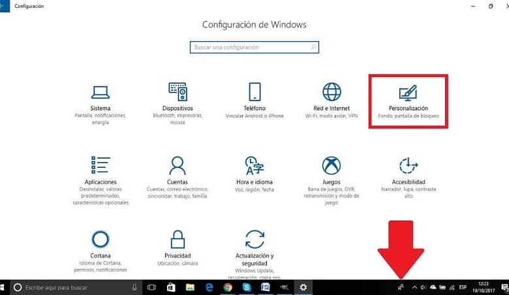Launch Google Chrome from the taskbar
509x295 pixels.
coord(228,288)
